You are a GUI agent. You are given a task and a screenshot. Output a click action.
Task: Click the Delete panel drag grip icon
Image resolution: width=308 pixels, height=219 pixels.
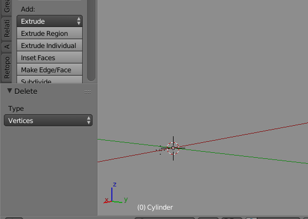[88, 92]
